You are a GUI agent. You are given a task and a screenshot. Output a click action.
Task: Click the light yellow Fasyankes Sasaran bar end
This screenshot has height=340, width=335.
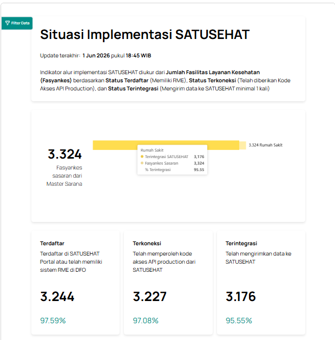click(242, 146)
